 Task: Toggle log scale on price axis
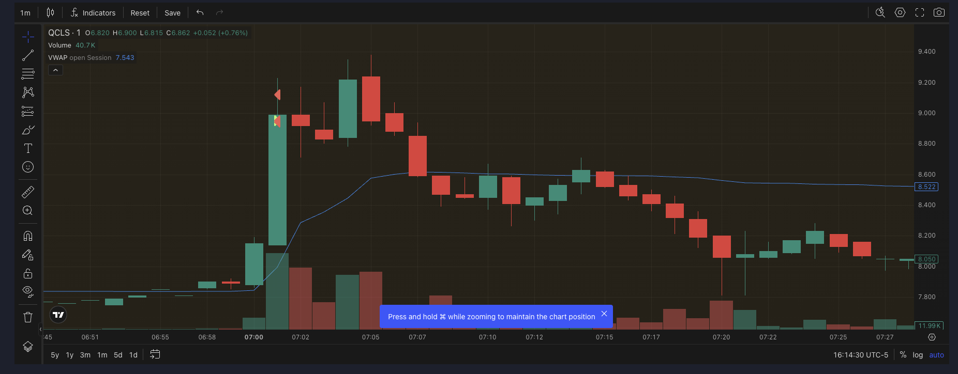pos(918,355)
